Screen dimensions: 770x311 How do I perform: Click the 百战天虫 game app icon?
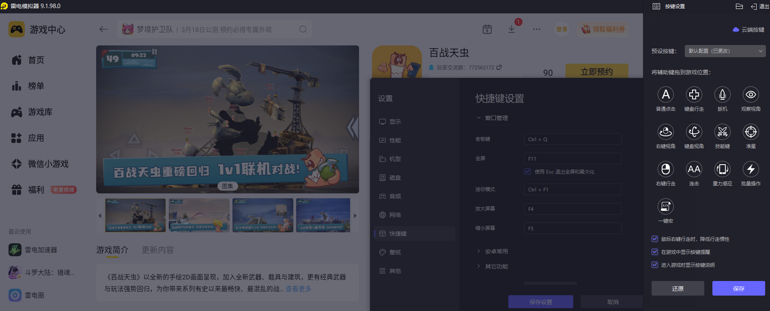pyautogui.click(x=397, y=62)
